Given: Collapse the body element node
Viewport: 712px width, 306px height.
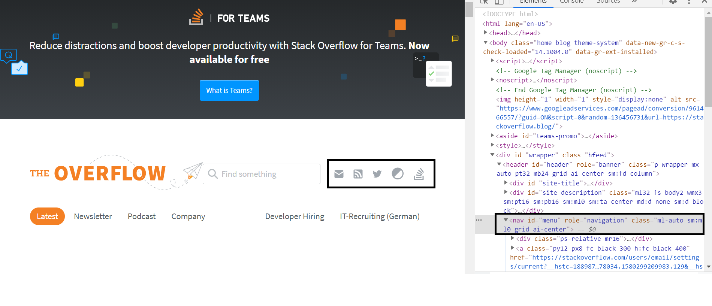Looking at the screenshot, I should 486,42.
